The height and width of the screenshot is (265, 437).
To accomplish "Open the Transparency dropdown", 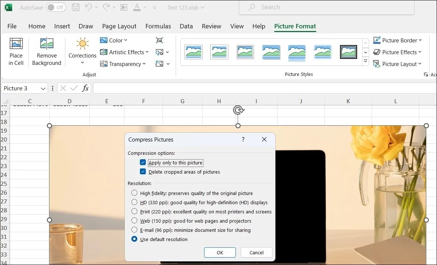I will coord(123,64).
